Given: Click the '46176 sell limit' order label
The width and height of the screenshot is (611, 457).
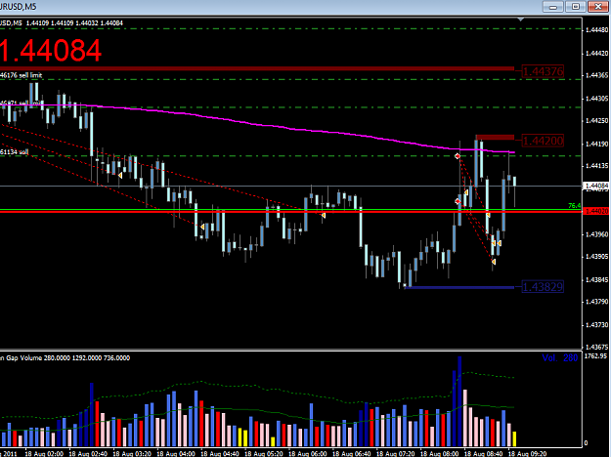Looking at the screenshot, I should (x=22, y=75).
